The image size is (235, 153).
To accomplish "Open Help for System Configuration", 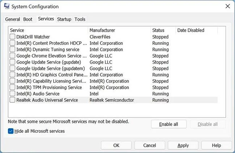I will (217, 145).
